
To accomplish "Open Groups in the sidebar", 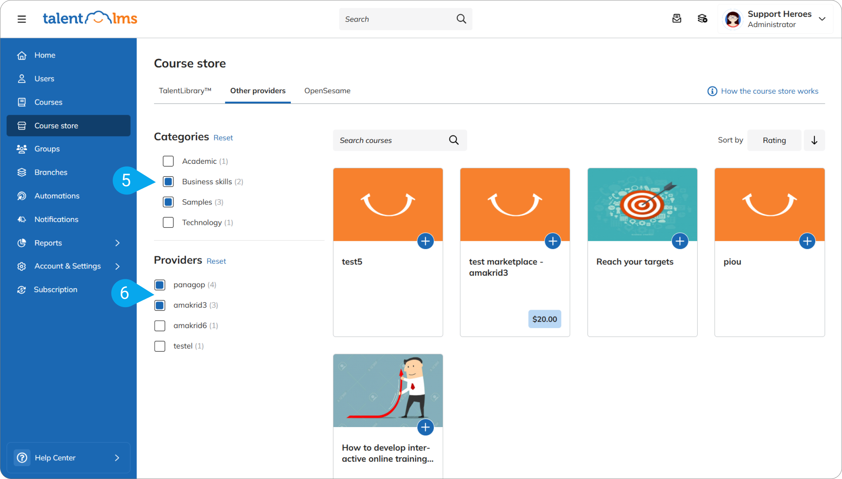I will click(x=68, y=149).
